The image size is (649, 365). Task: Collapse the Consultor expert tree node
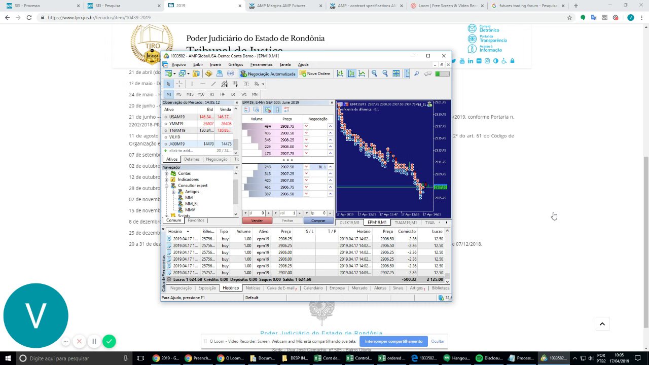pyautogui.click(x=166, y=186)
